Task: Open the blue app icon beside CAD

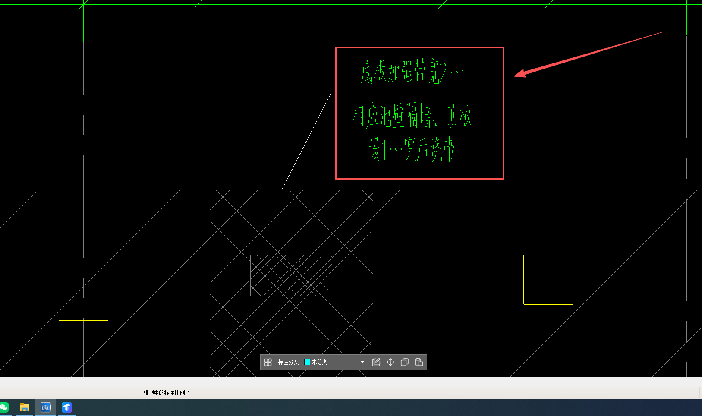Action: [67, 407]
